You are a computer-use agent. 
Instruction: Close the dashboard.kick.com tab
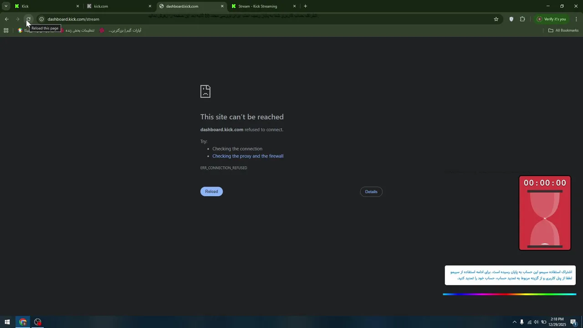point(222,6)
